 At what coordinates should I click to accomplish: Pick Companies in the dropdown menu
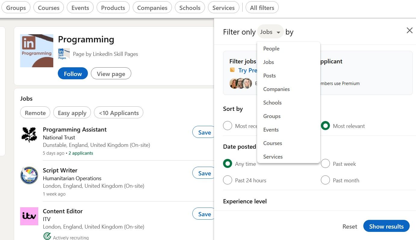point(276,89)
